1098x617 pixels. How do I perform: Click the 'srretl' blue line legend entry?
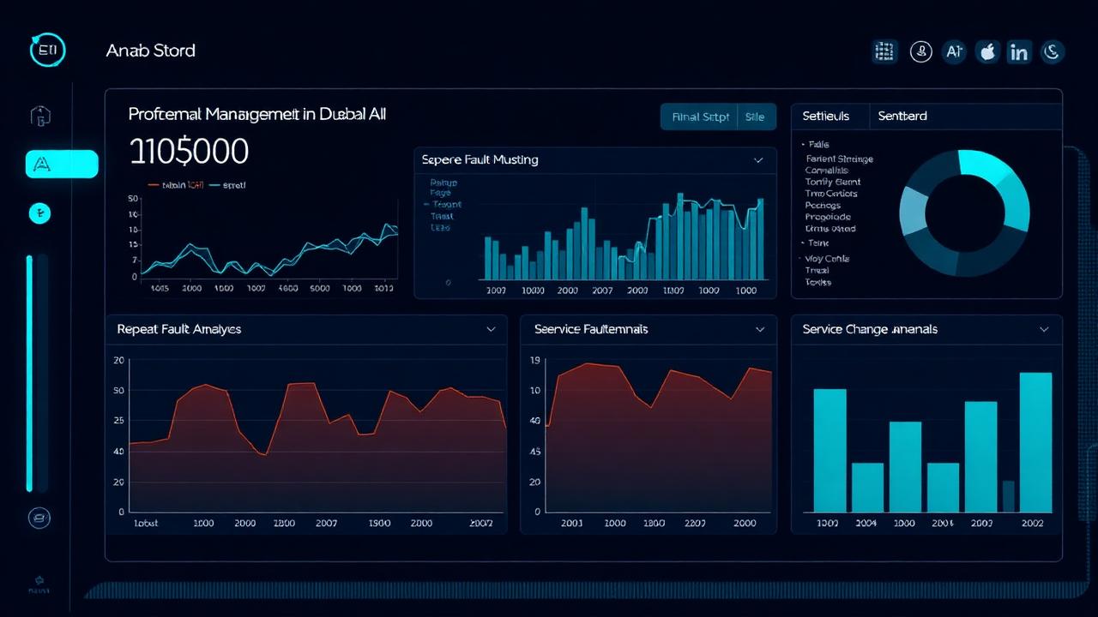click(228, 184)
